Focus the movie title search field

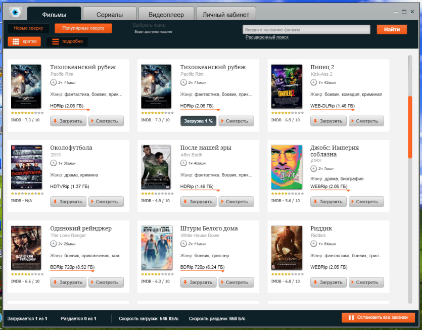(x=306, y=29)
